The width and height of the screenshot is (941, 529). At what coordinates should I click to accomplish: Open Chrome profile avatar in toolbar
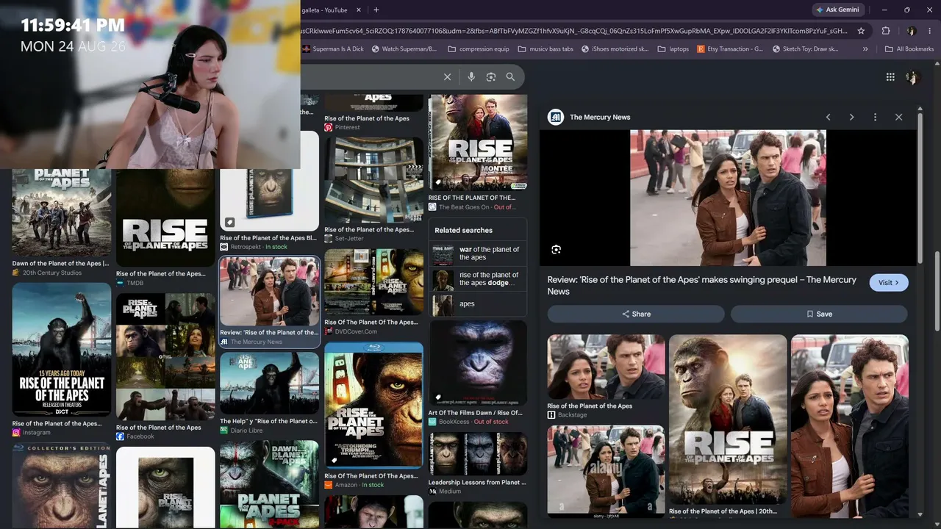pos(912,31)
